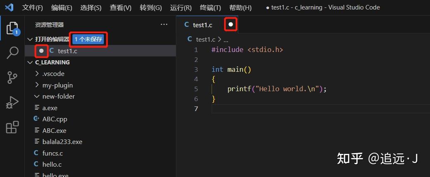Click line number 7 in gutter
The width and height of the screenshot is (430, 177).
[x=196, y=109]
